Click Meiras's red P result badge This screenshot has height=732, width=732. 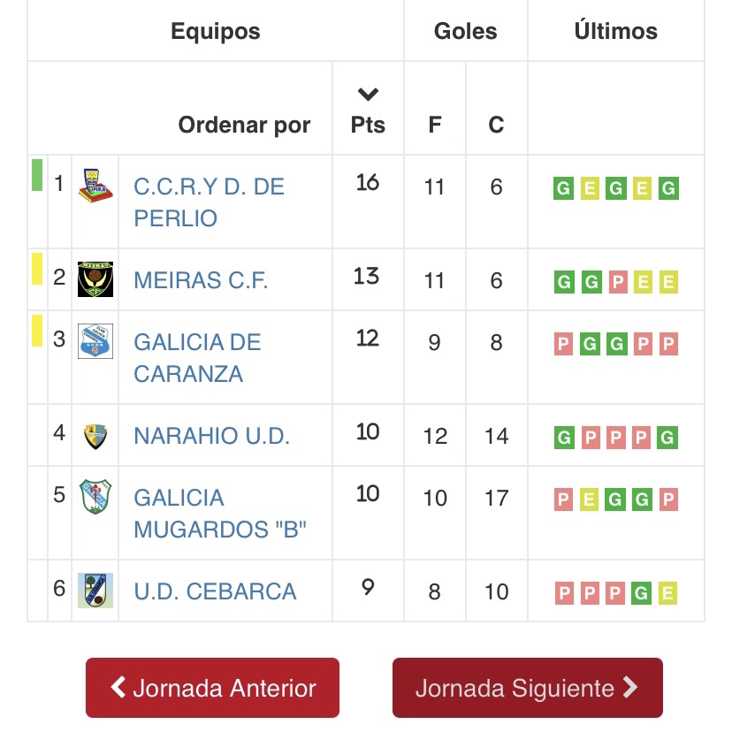click(616, 282)
